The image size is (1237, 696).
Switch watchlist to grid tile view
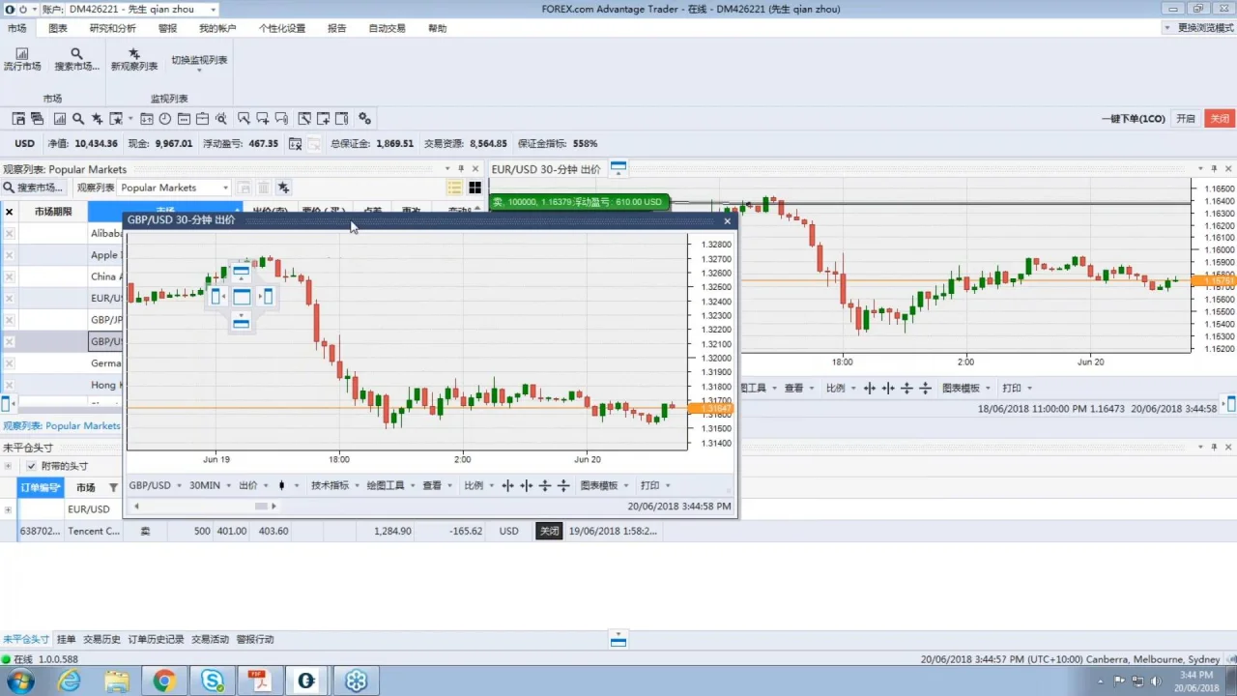point(475,188)
